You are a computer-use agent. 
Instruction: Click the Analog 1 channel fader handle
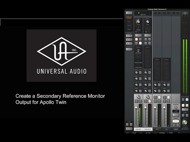point(136,106)
